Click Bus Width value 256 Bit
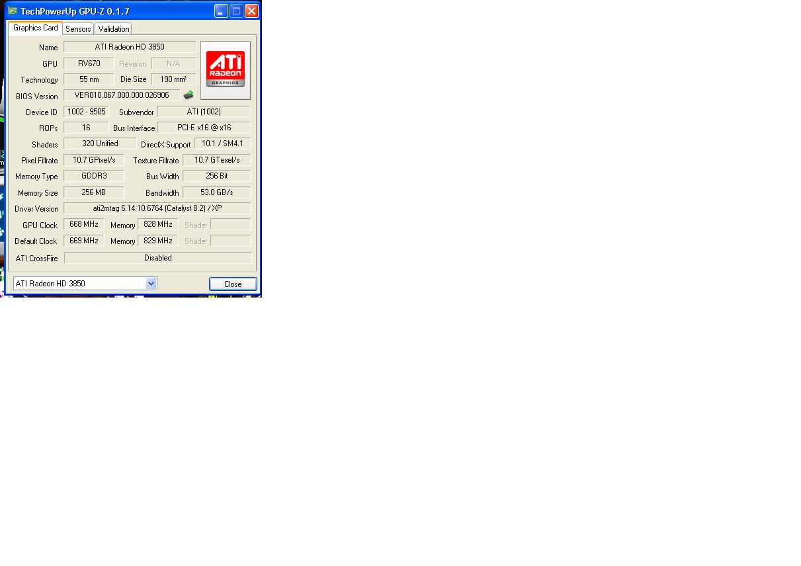The height and width of the screenshot is (566, 801). [217, 176]
